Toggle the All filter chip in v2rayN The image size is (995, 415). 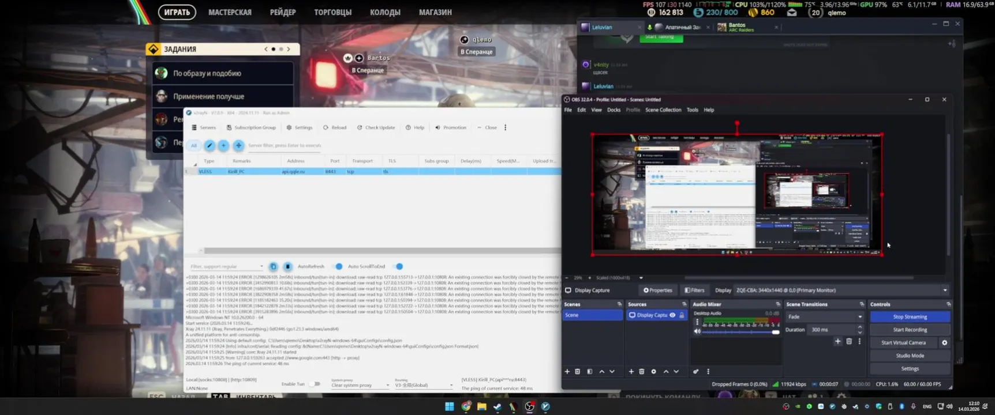[x=194, y=146]
